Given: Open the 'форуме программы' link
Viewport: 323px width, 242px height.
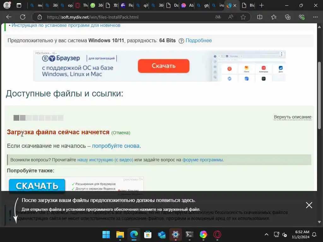Looking at the screenshot, I should (203, 160).
